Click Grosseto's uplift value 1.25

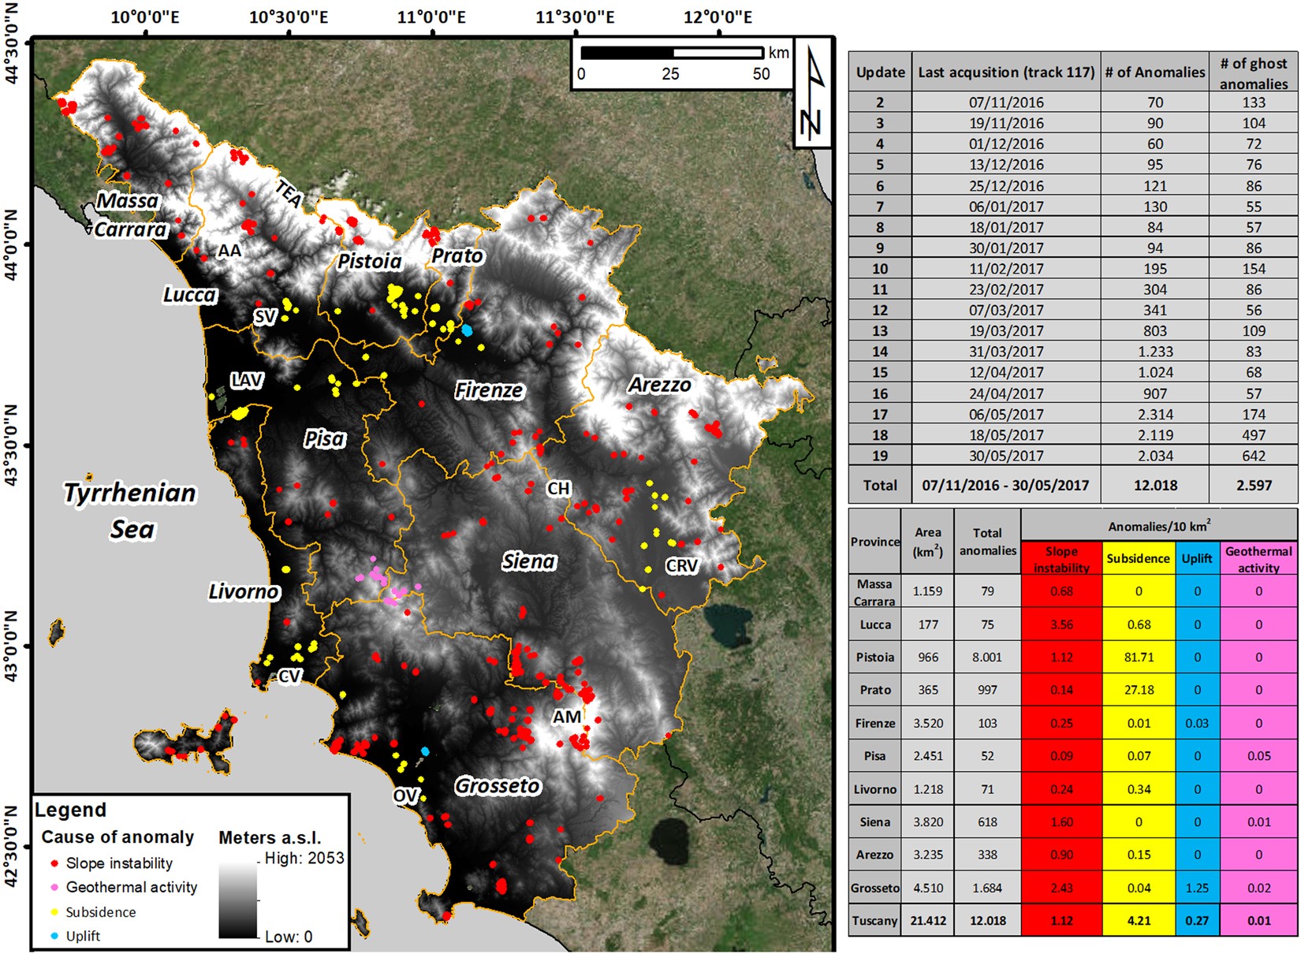(1196, 888)
